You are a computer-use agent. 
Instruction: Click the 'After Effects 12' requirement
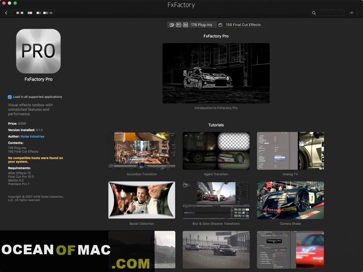(x=19, y=173)
